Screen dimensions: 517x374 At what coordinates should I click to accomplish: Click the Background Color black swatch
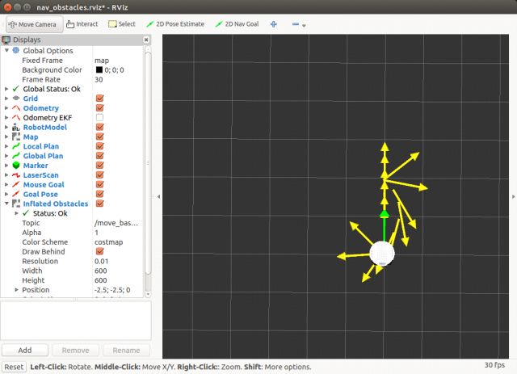pos(99,69)
